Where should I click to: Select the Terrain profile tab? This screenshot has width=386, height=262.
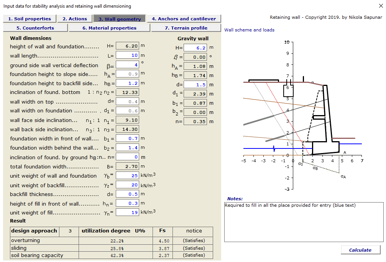tap(186, 28)
